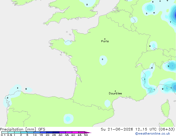Click the 10–15 mm legend swatch
The image size is (176, 136).
[x=37, y=132]
